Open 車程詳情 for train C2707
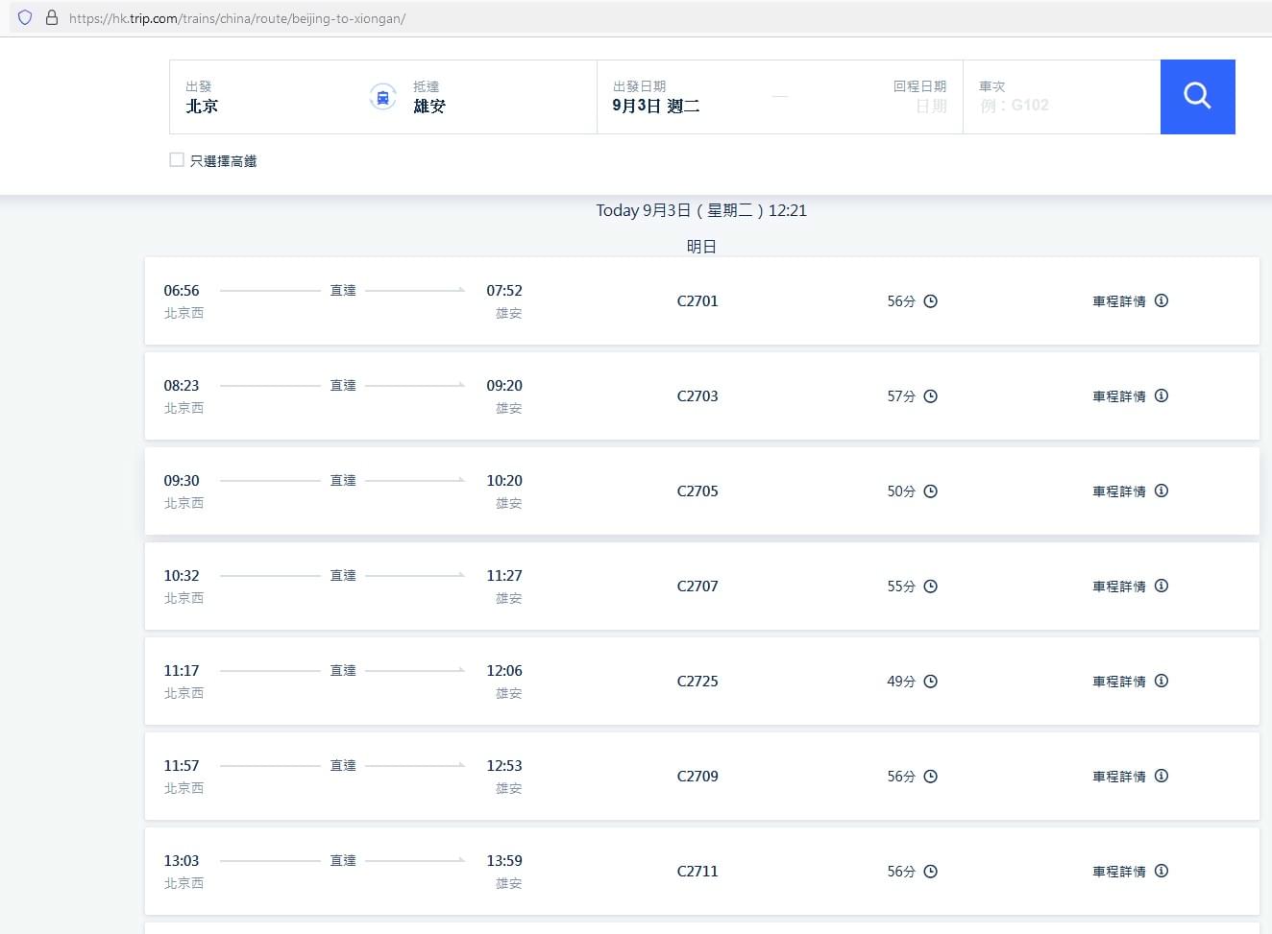Image resolution: width=1272 pixels, height=934 pixels. click(x=1119, y=587)
